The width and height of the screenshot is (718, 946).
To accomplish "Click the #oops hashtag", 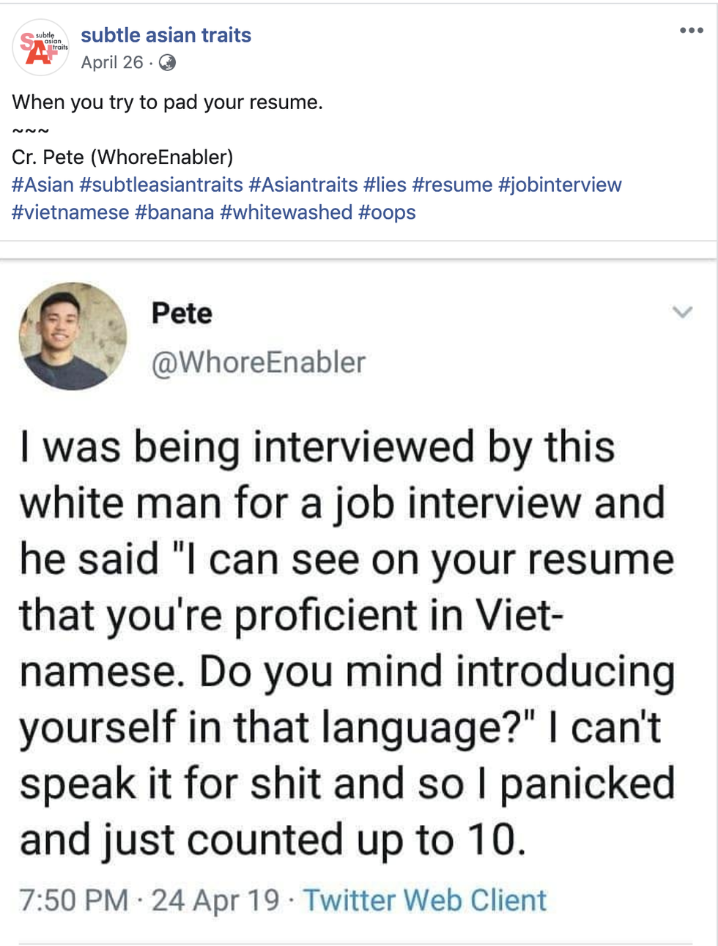I will point(387,212).
